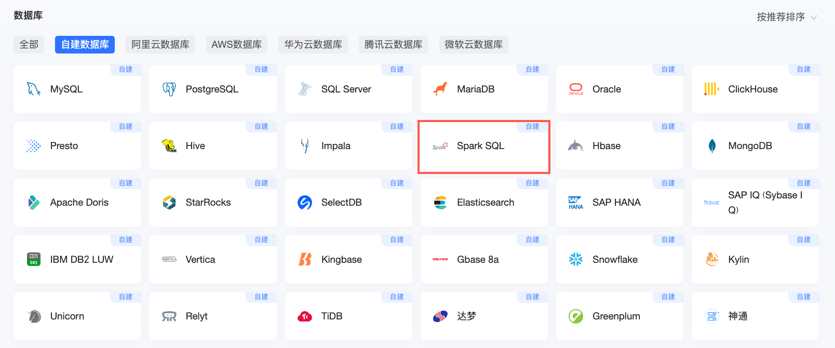Click the Sybase logo icon
835x348 pixels.
pyautogui.click(x=711, y=203)
